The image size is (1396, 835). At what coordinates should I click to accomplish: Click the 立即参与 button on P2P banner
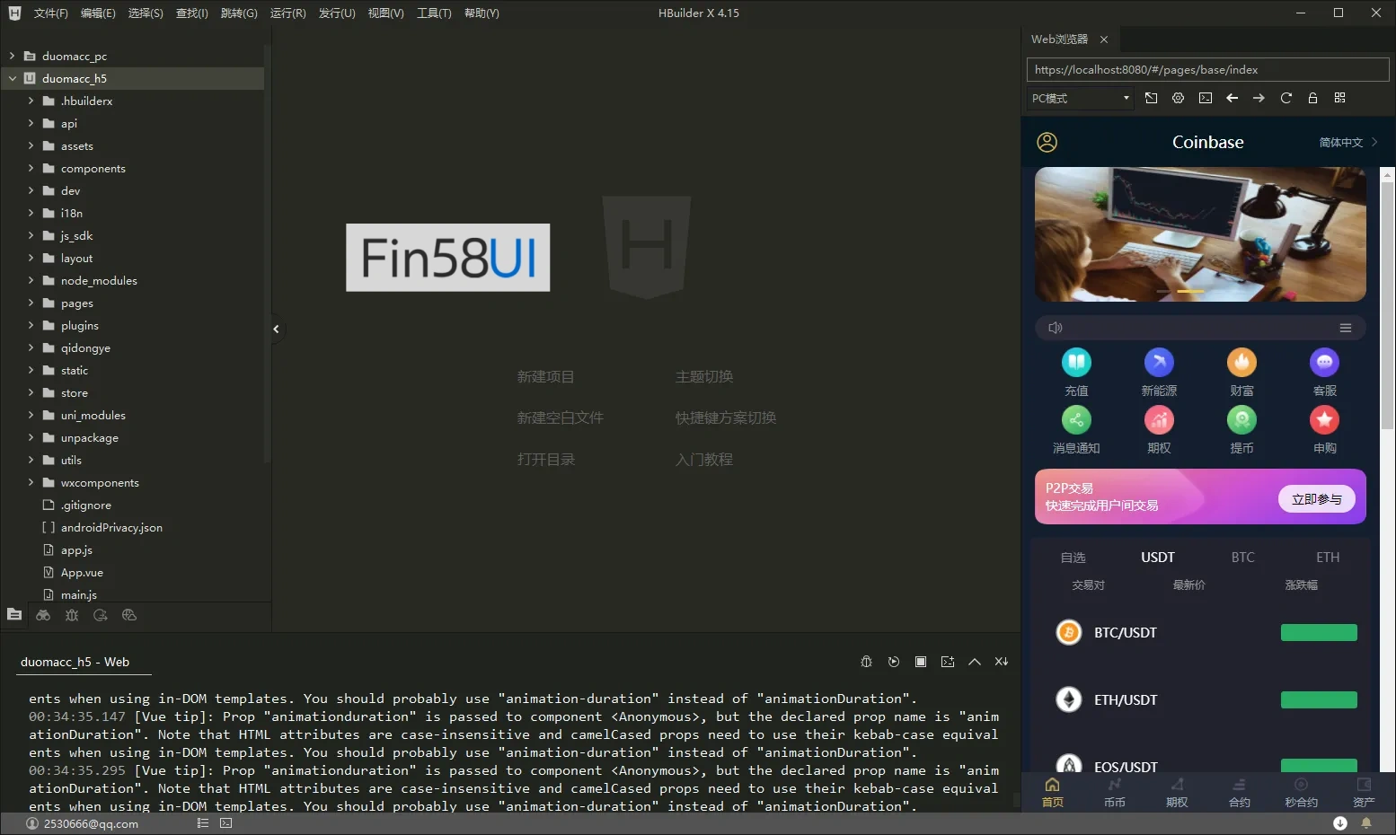coord(1316,499)
